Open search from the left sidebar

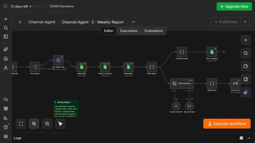(x=6, y=28)
